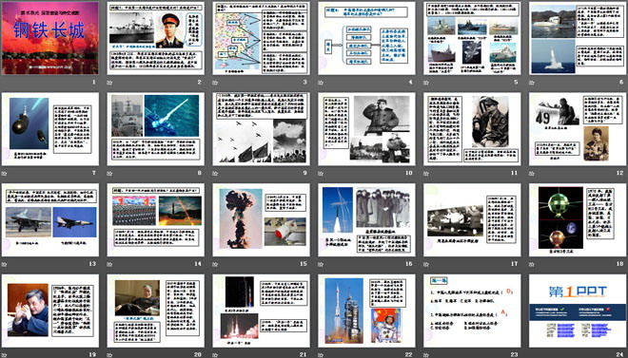Screen dimensions: 628x358
Task: Select slide 23 quiz questions slide
Action: point(472,311)
